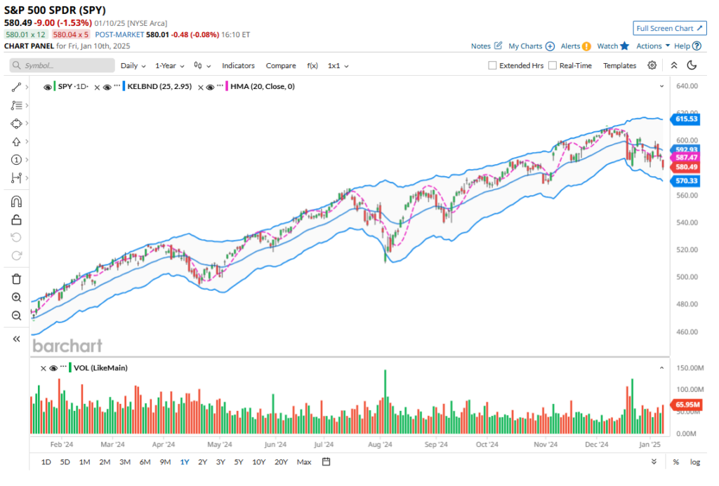Collapse the left drawing toolbar

pyautogui.click(x=17, y=339)
